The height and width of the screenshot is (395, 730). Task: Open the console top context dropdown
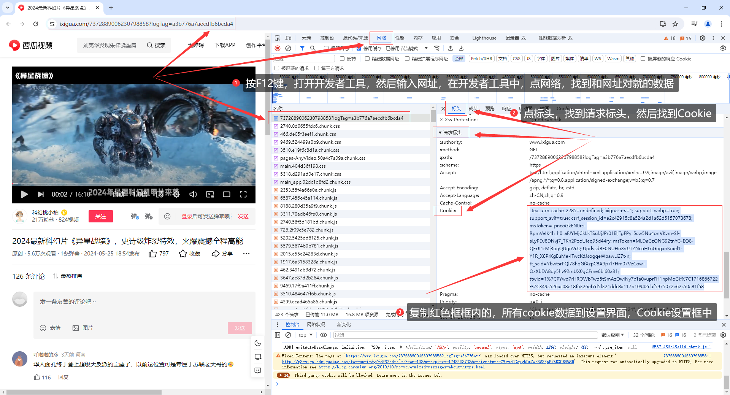tap(305, 335)
